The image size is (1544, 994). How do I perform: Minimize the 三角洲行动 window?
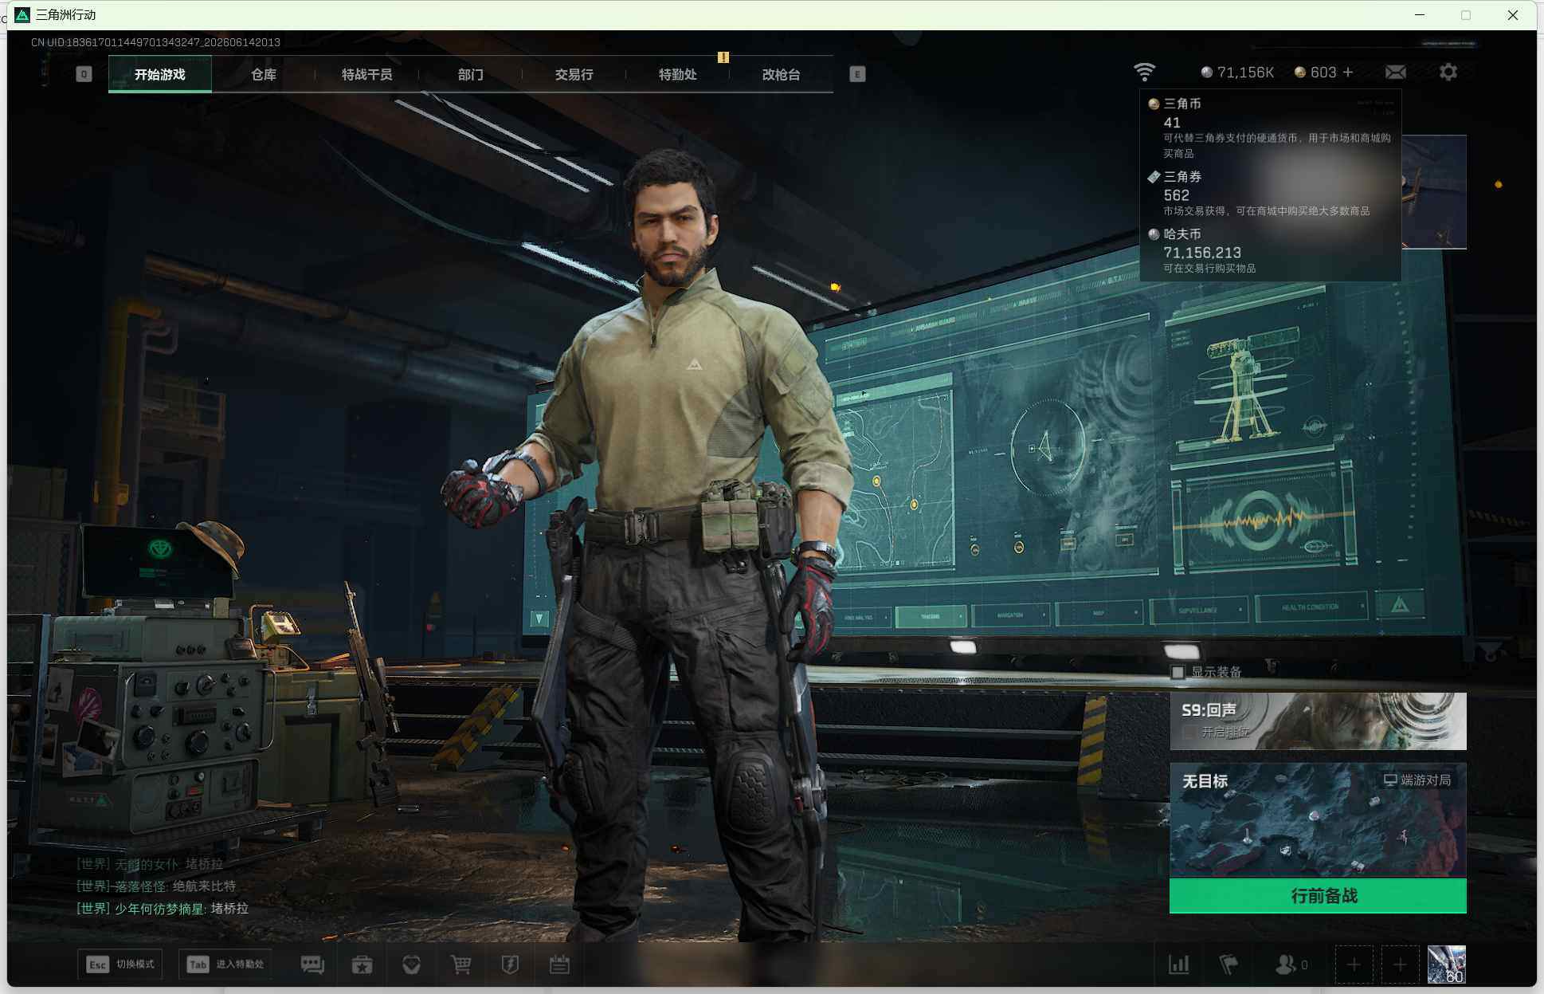coord(1420,15)
